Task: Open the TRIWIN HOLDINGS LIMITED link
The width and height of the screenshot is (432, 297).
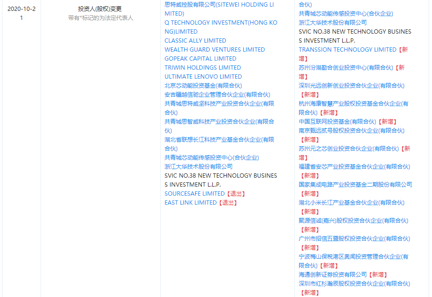Action: coord(202,68)
